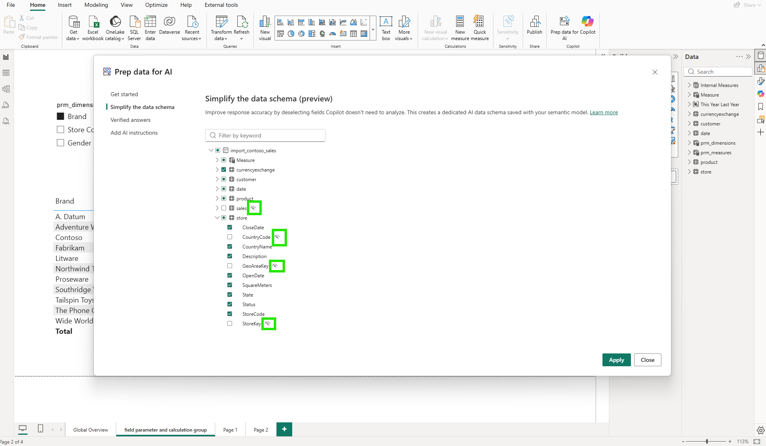This screenshot has height=446, width=766.
Task: Collapse the store table in schema tree
Action: [x=217, y=218]
